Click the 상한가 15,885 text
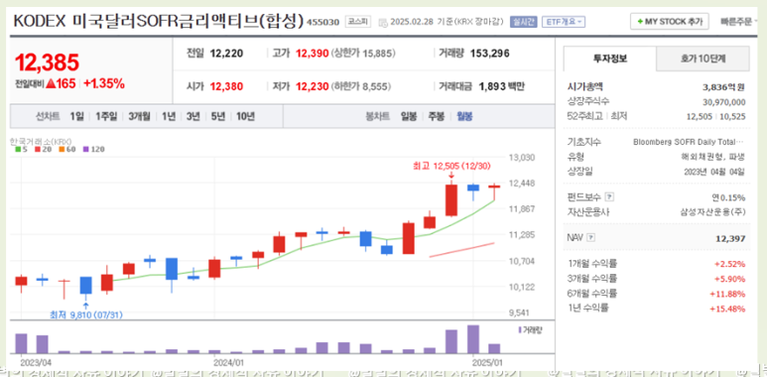The width and height of the screenshot is (767, 377). point(363,54)
